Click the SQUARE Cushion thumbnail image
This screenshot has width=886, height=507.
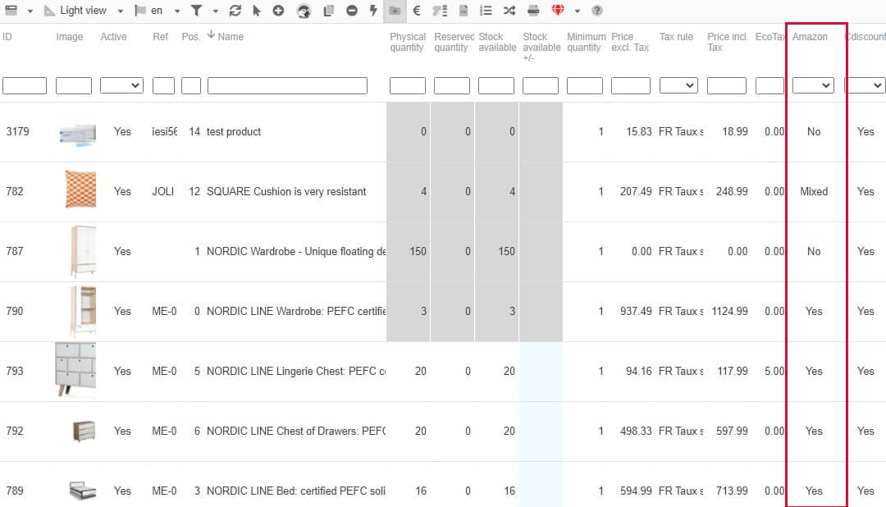click(x=80, y=190)
